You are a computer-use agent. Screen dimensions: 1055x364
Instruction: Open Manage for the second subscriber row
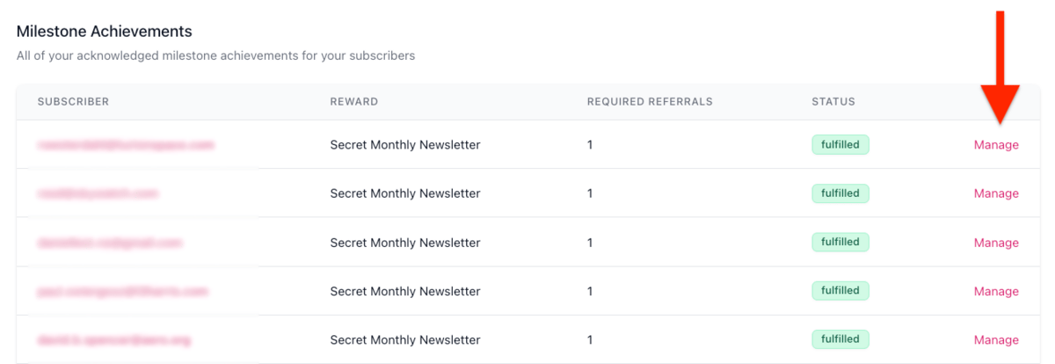(996, 193)
